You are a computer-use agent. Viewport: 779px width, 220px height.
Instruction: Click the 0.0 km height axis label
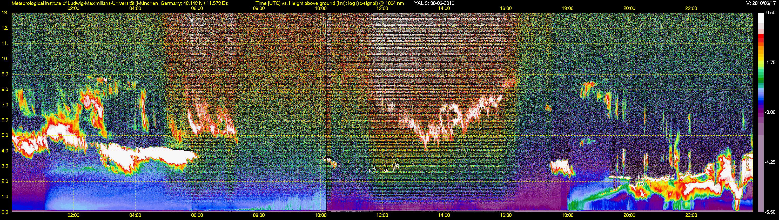5,212
